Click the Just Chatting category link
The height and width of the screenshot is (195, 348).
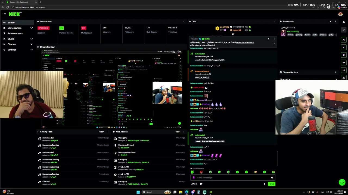[x=293, y=31]
